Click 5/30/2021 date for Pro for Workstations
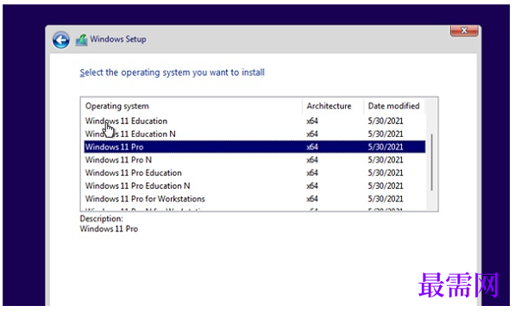Screen dimensions: 515x312 386,199
